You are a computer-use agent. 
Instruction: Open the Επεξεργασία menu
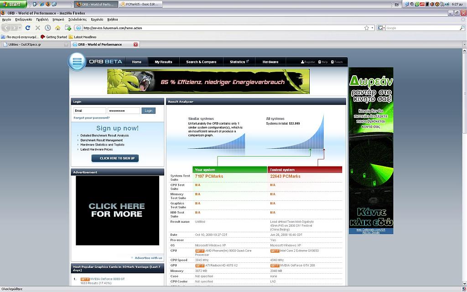click(x=24, y=19)
